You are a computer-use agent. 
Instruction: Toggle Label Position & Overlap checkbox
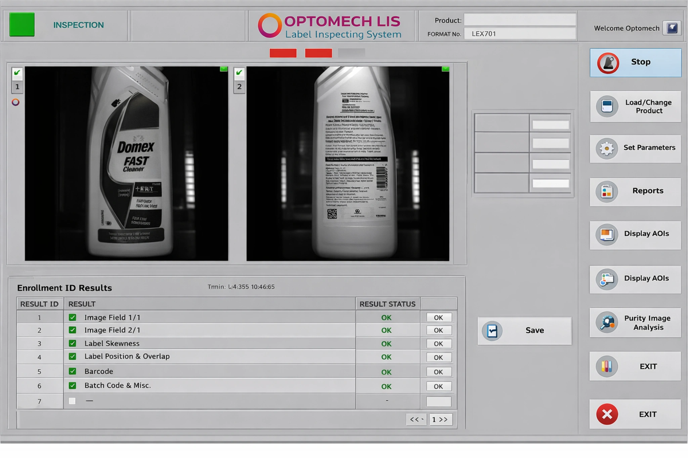pos(72,356)
